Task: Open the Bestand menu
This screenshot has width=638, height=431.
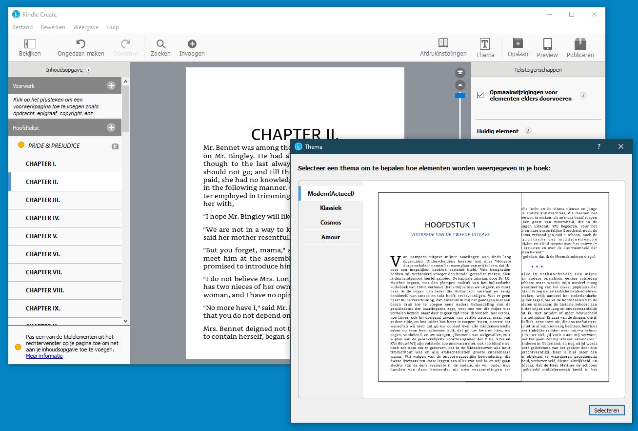Action: click(x=22, y=27)
